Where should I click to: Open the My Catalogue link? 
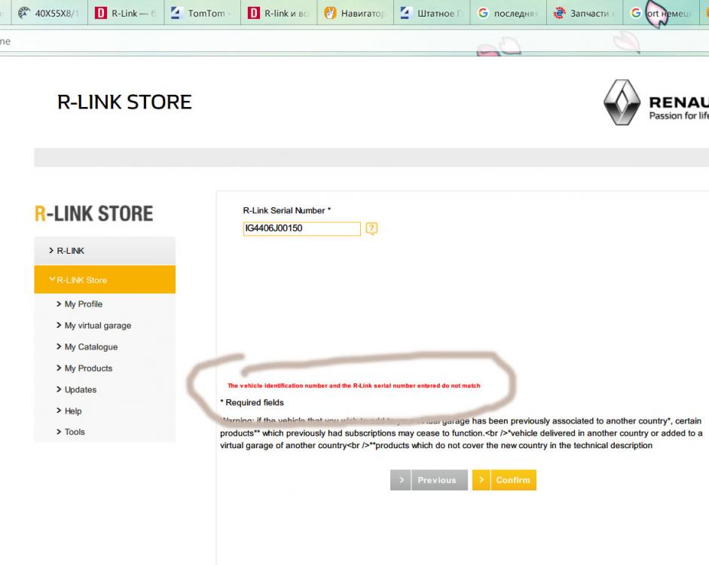click(x=91, y=347)
